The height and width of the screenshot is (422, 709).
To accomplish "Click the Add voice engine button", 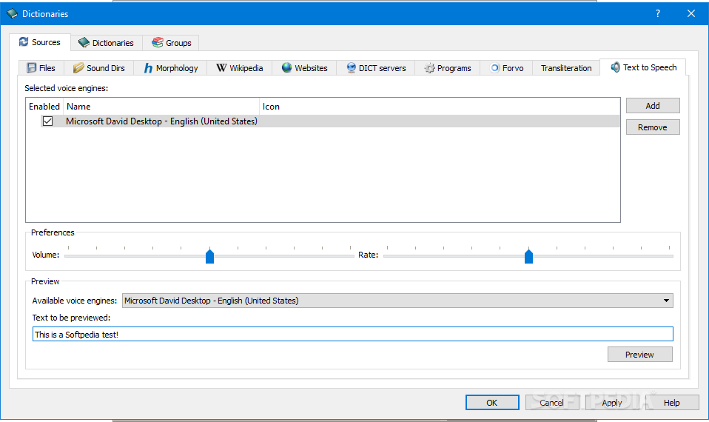I will click(x=653, y=106).
